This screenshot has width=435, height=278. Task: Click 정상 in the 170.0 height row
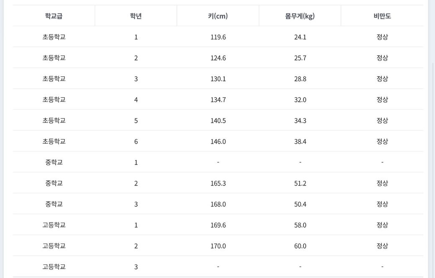(x=382, y=246)
